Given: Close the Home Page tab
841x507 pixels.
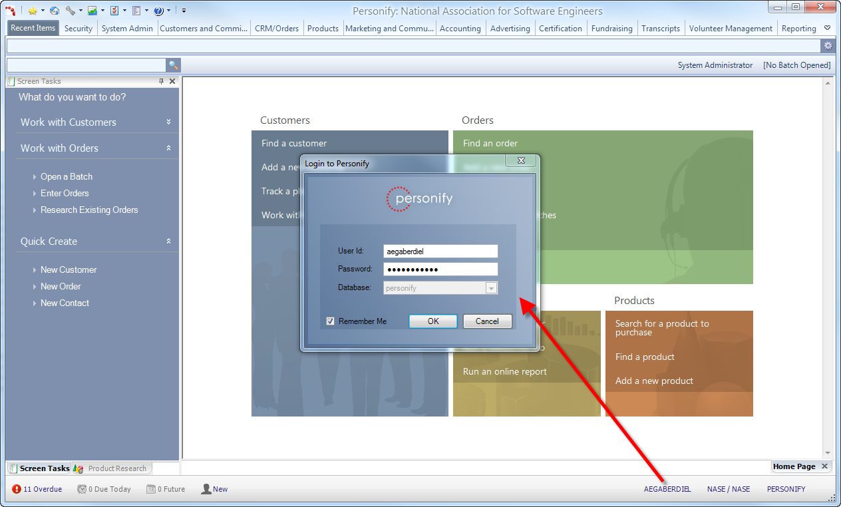Looking at the screenshot, I should coord(825,466).
